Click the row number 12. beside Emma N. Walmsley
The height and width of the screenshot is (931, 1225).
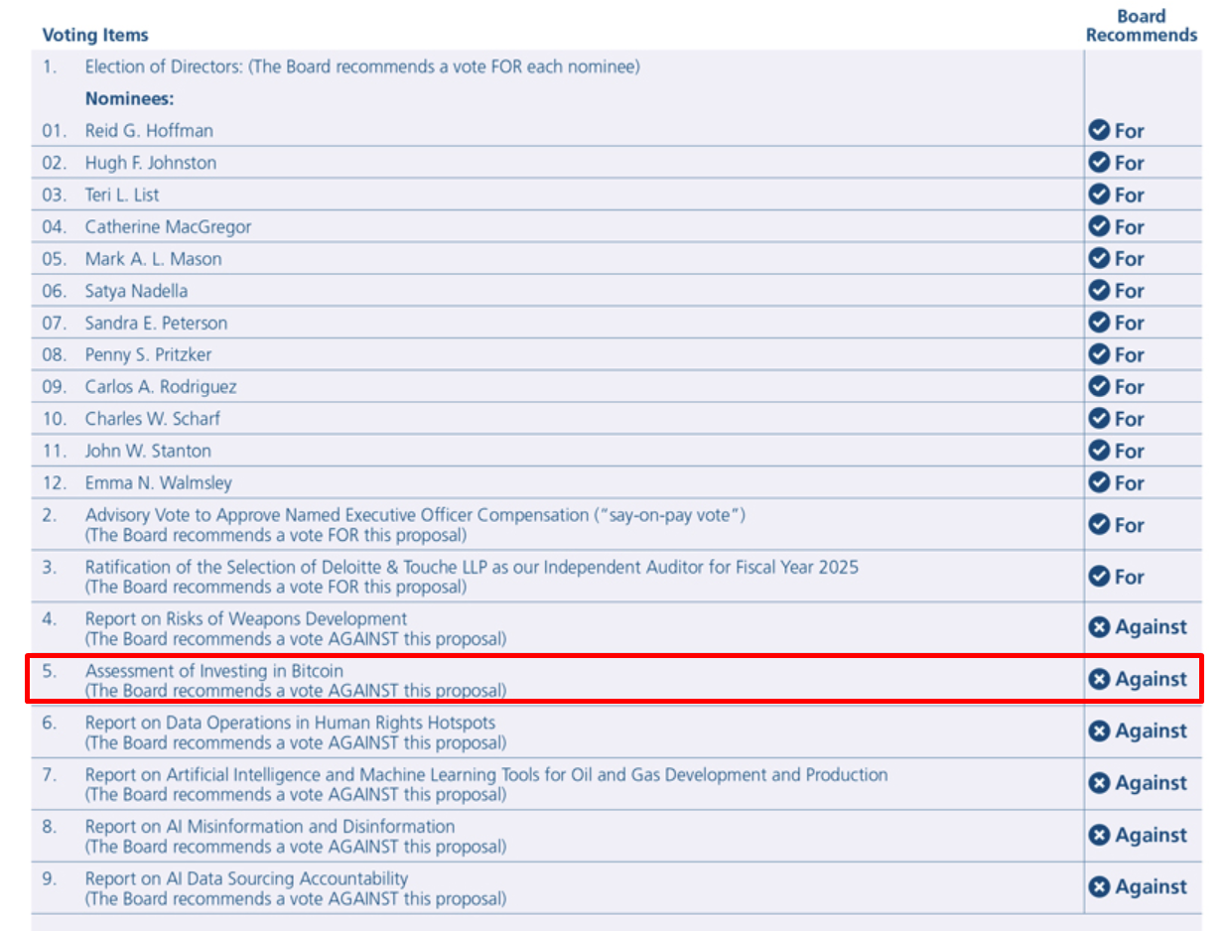click(x=55, y=483)
